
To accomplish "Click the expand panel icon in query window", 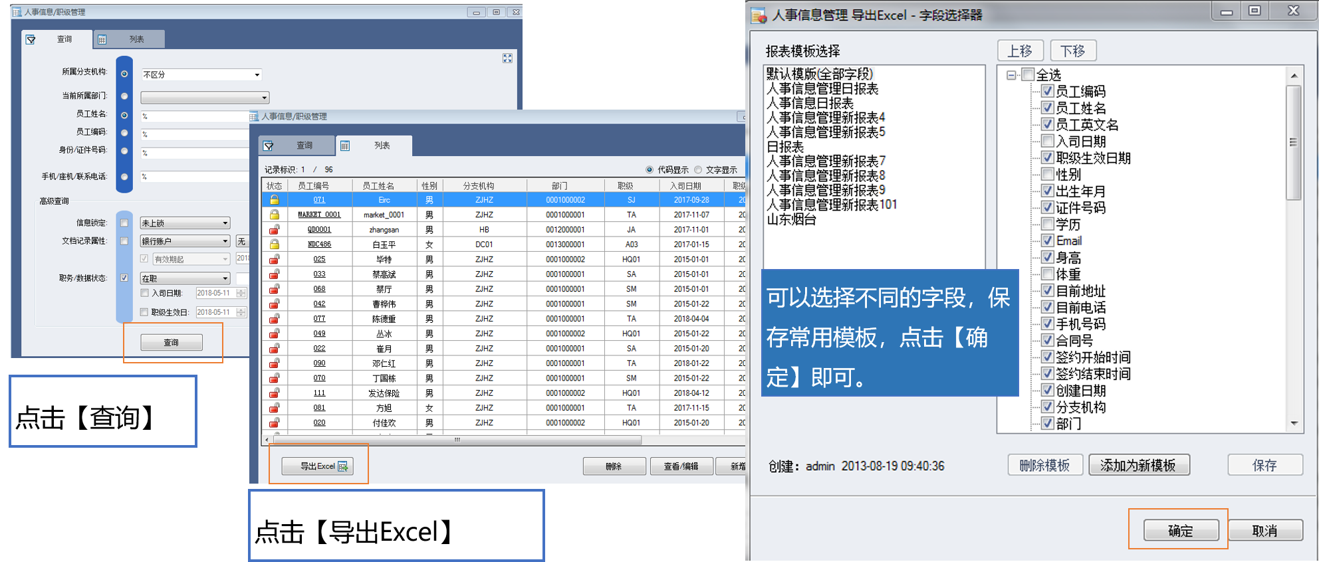I will [x=507, y=58].
